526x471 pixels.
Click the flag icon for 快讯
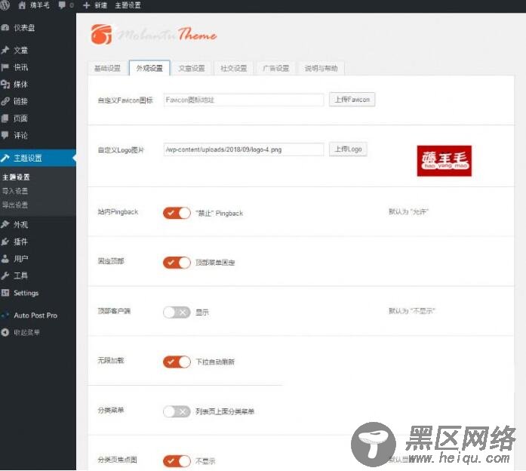[x=5, y=67]
